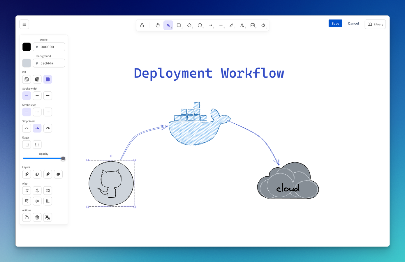Choose dashed stroke style
Viewport: 405px width, 262px height.
pos(37,112)
